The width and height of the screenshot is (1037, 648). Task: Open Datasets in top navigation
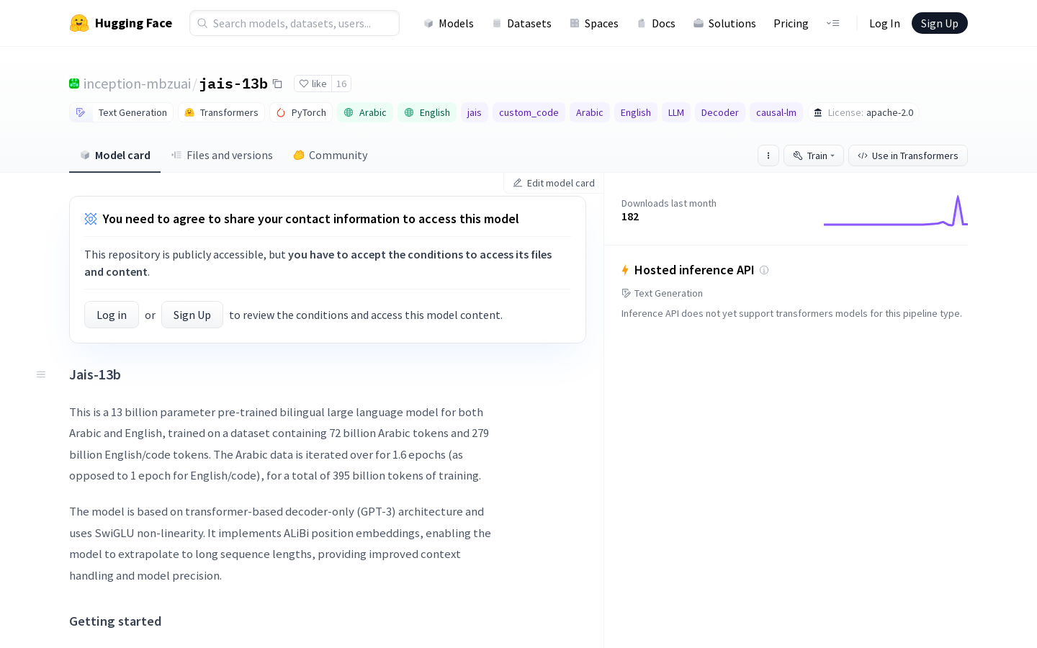[x=521, y=23]
